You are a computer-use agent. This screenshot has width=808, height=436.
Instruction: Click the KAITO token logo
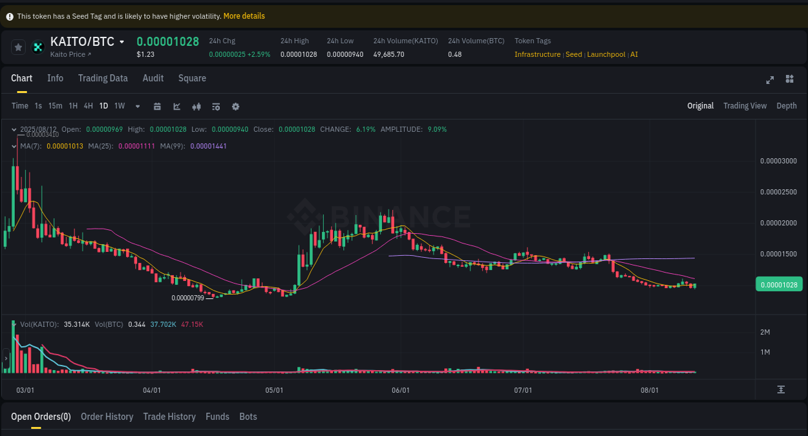click(x=37, y=47)
